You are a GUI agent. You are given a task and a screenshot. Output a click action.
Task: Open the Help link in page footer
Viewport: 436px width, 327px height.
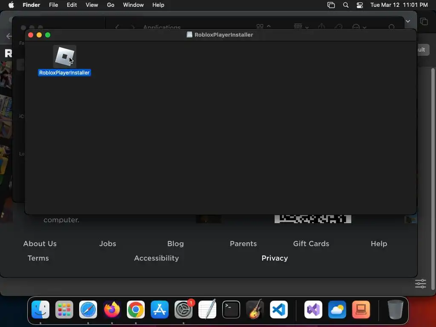click(x=379, y=244)
